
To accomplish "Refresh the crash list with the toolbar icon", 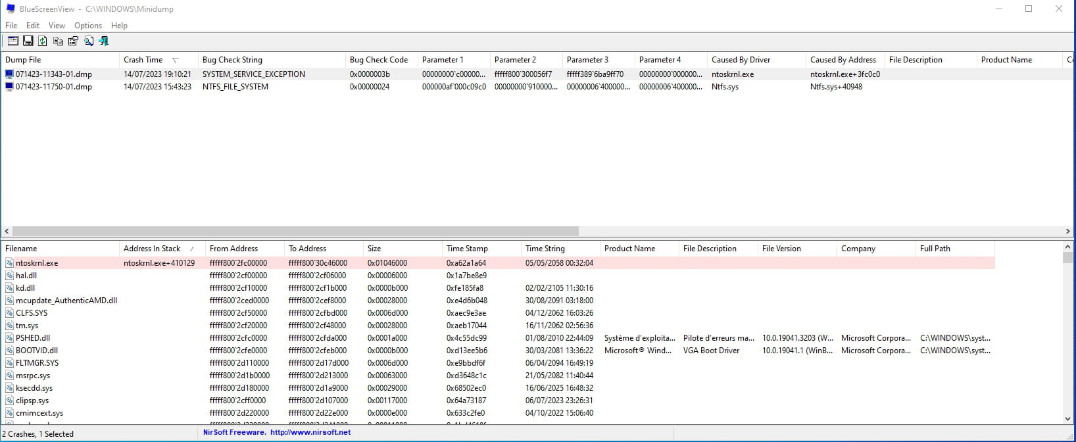I will (43, 41).
